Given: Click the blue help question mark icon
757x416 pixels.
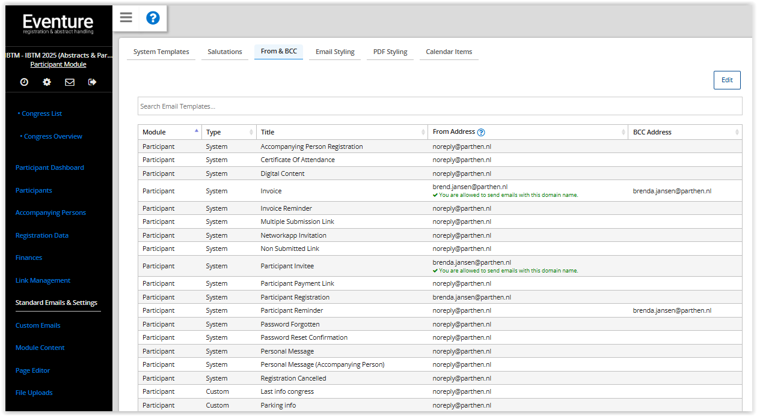Looking at the screenshot, I should tap(153, 18).
